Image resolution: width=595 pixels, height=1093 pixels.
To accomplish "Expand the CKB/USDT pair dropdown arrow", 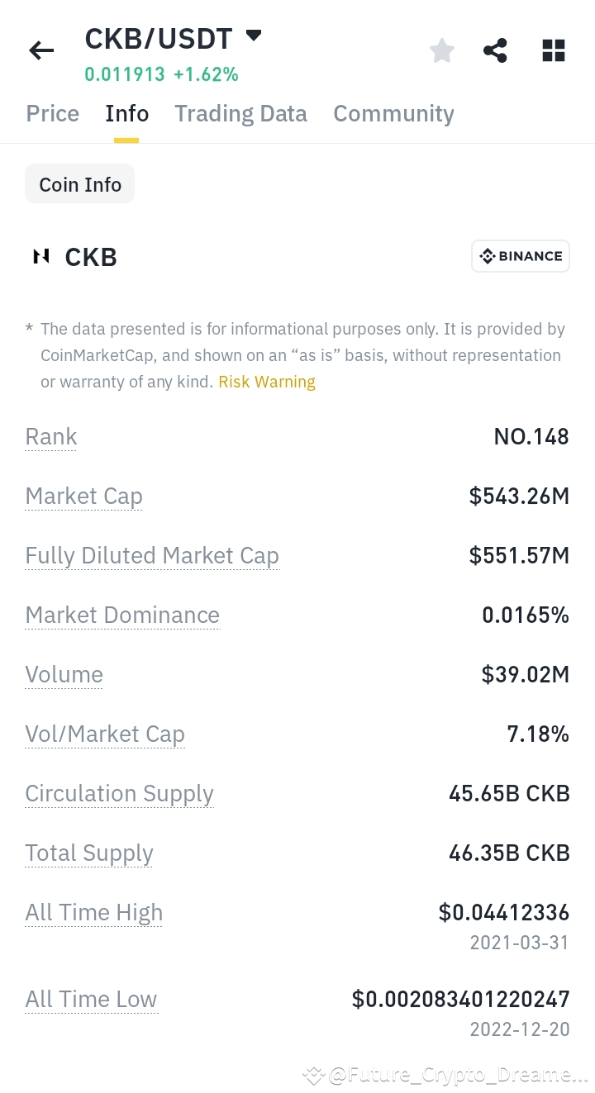I will pyautogui.click(x=254, y=36).
